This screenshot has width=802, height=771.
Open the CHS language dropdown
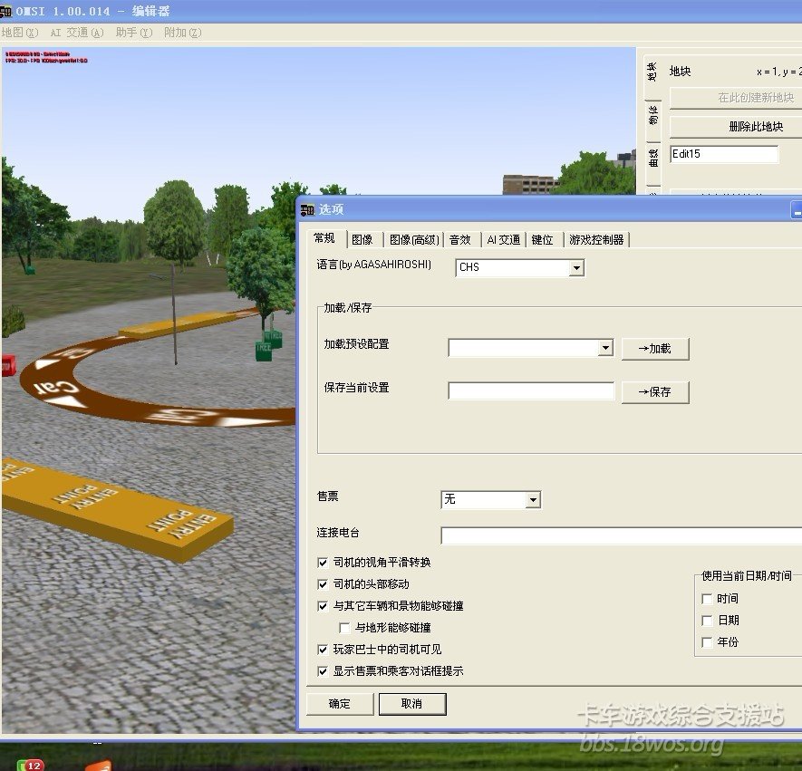576,268
